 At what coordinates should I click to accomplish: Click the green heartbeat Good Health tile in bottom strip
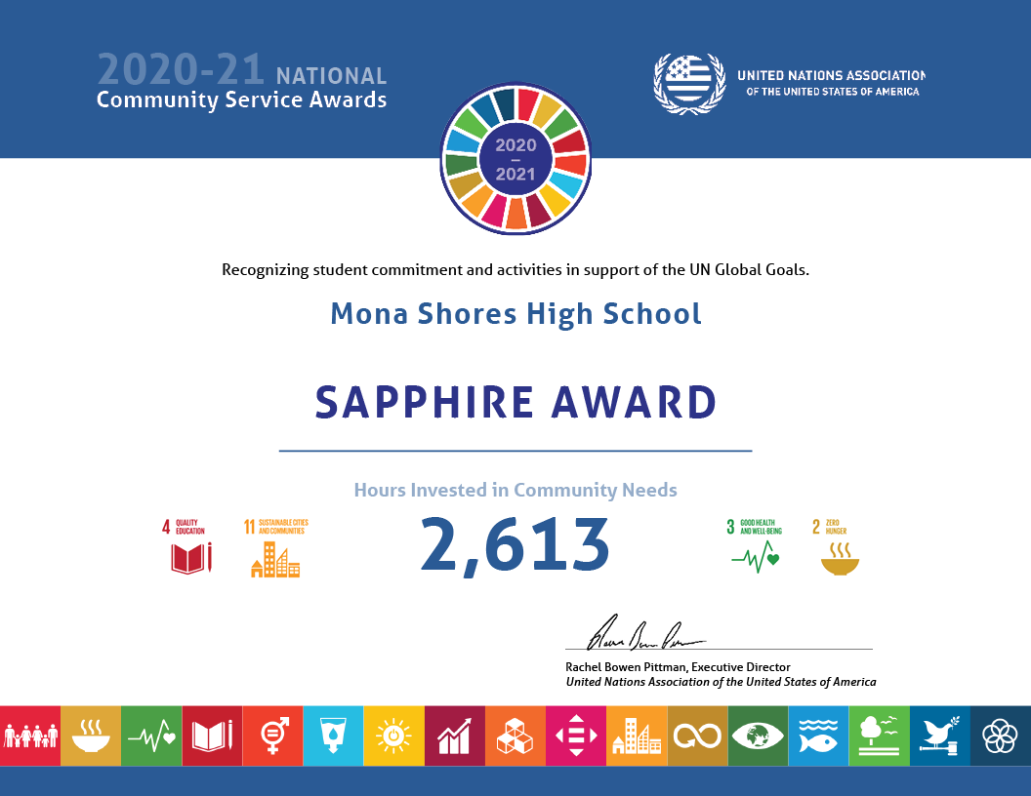point(151,736)
